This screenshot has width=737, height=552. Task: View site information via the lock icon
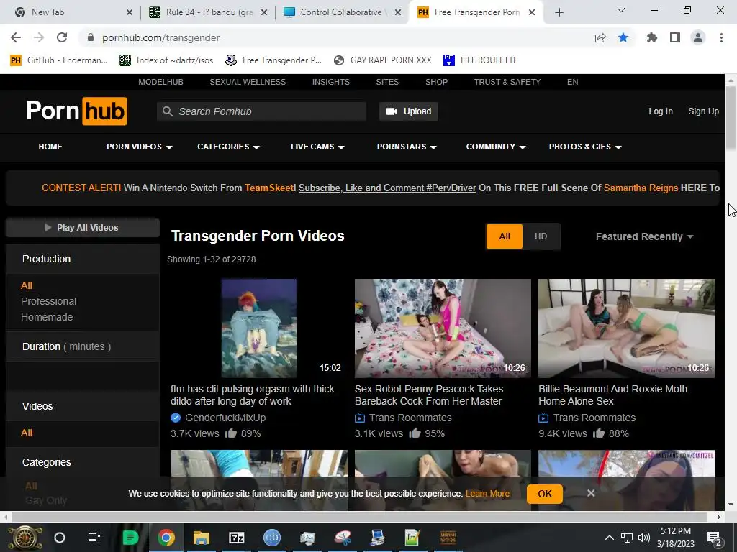coord(91,37)
